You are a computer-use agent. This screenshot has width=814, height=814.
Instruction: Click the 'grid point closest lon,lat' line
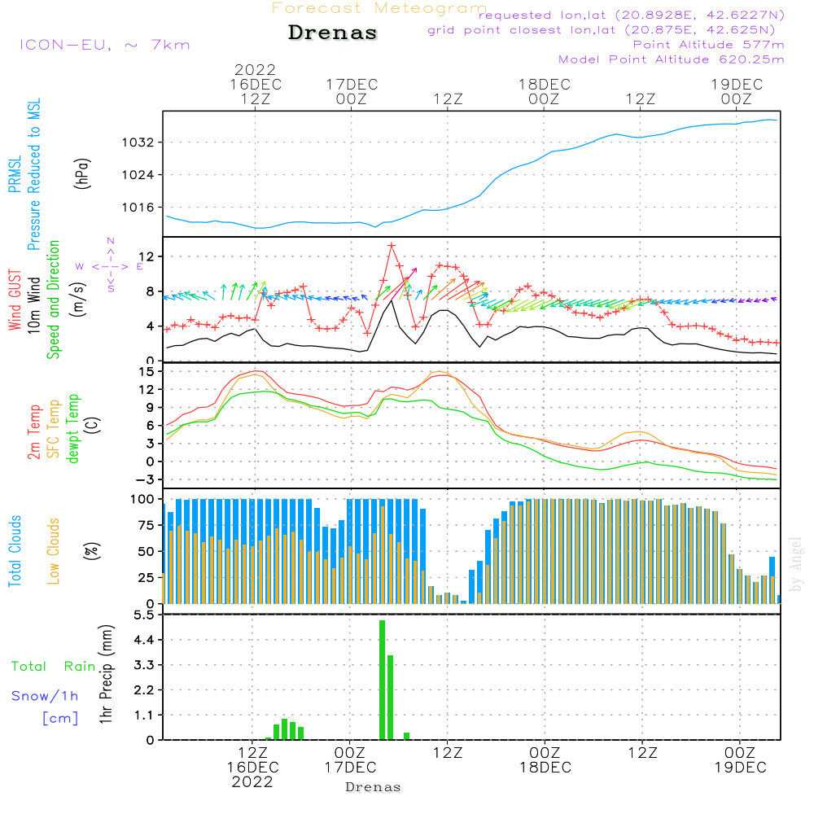[602, 30]
